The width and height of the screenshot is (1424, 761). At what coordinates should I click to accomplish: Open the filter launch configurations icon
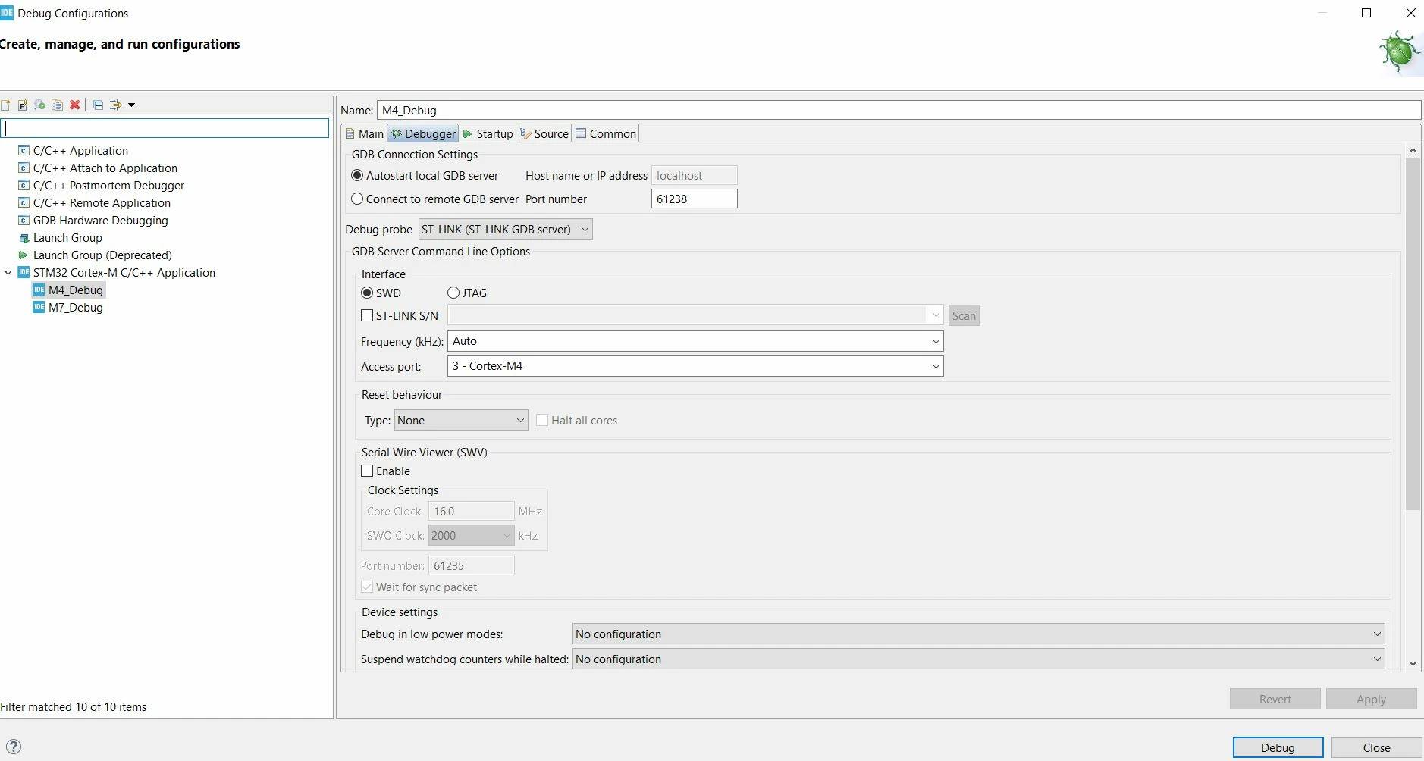pos(116,105)
